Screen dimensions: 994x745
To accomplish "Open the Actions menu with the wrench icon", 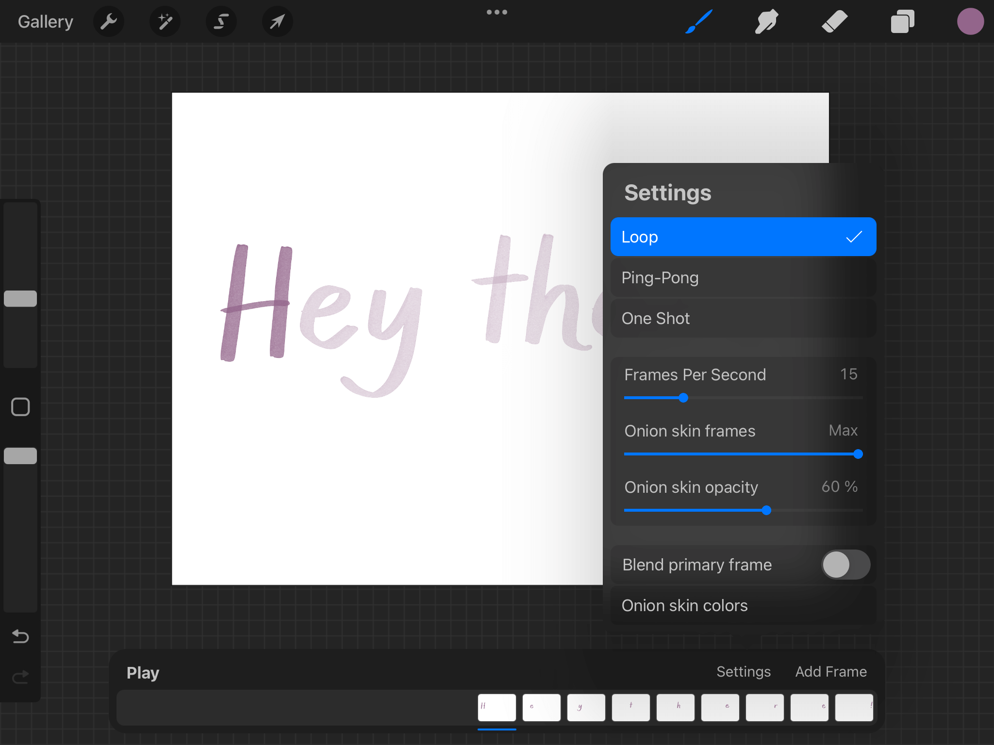I will [x=109, y=21].
